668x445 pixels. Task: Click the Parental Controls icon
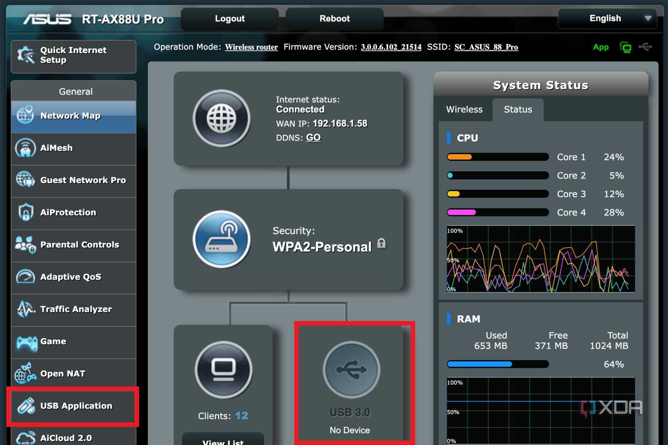25,244
